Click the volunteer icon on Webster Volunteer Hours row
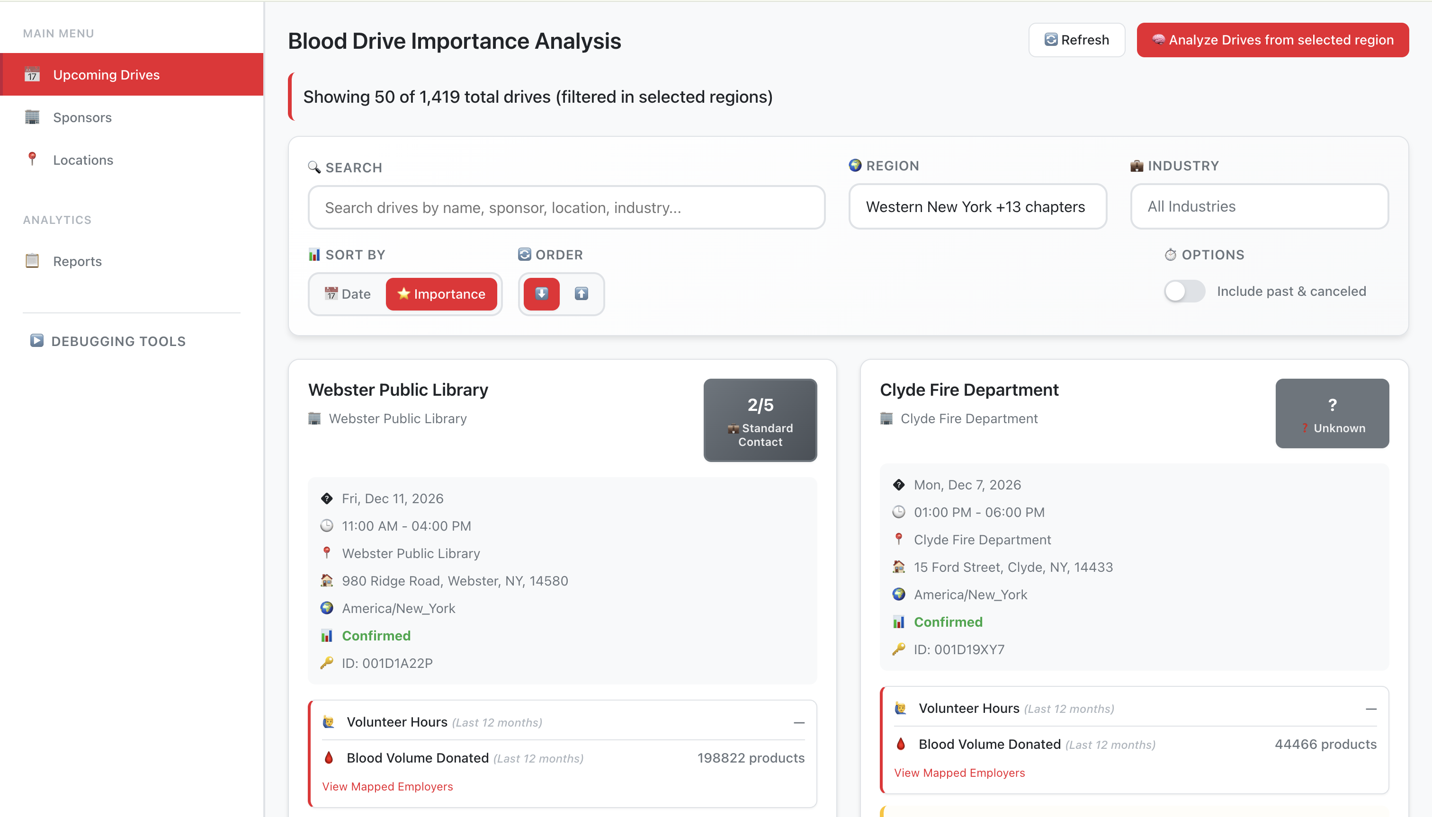Image resolution: width=1432 pixels, height=817 pixels. [x=329, y=722]
